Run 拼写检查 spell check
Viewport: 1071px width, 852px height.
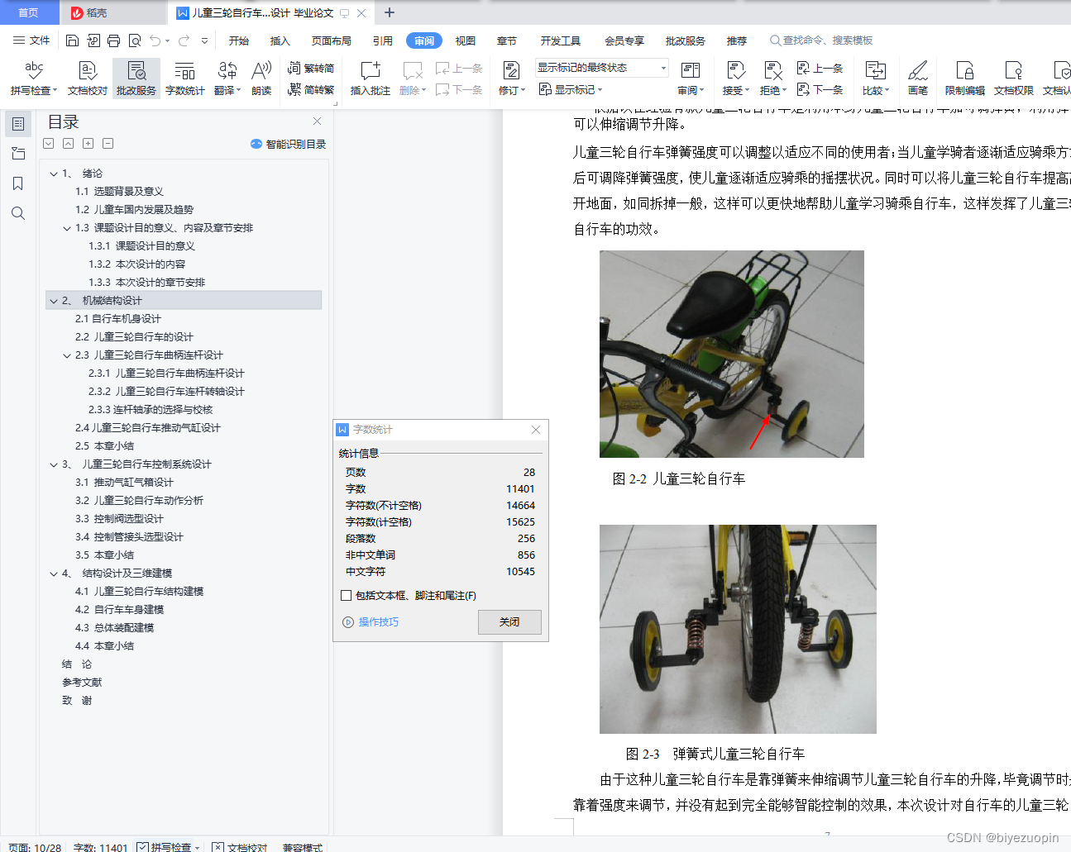point(31,78)
